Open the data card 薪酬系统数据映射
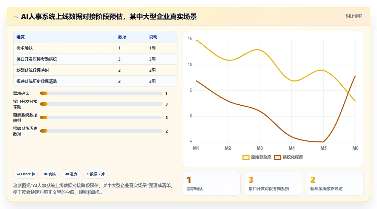 coord(335,183)
